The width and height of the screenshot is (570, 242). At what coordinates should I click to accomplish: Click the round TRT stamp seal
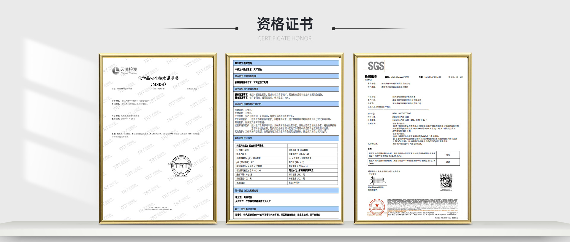pyautogui.click(x=181, y=166)
